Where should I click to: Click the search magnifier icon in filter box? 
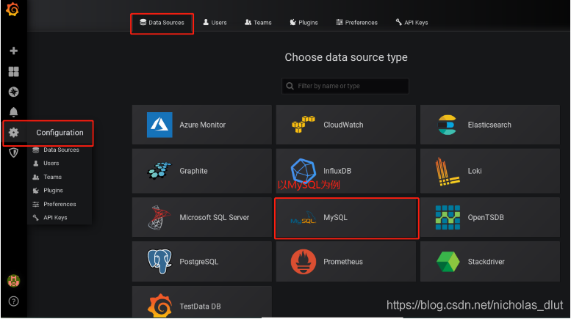(290, 86)
